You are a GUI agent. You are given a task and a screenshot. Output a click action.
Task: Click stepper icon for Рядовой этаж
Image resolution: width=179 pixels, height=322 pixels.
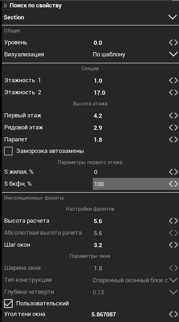click(173, 128)
